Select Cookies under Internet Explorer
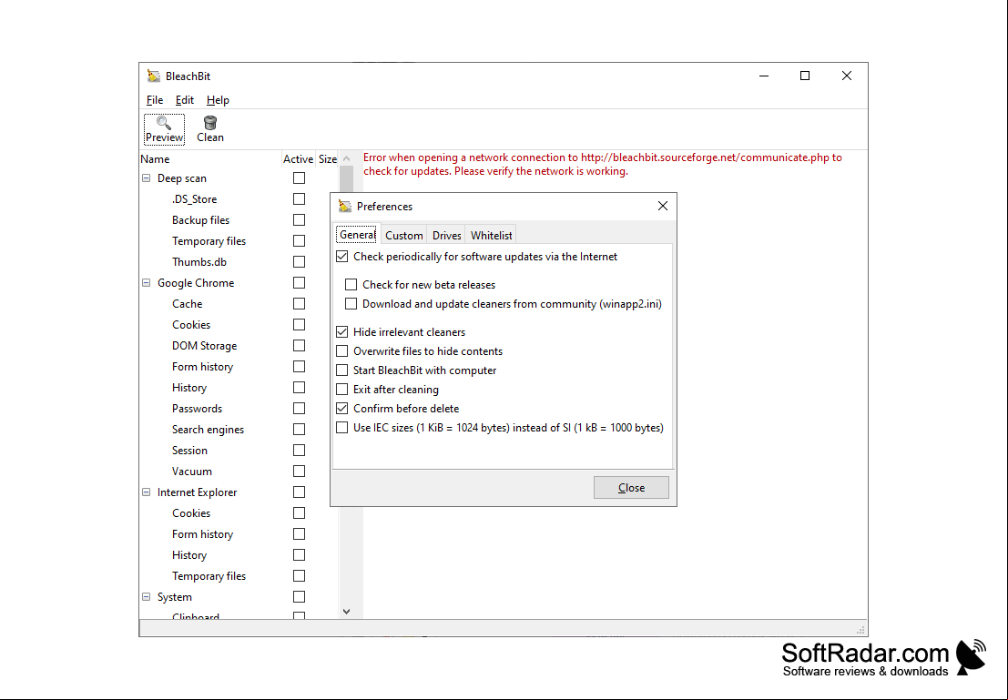 click(191, 513)
